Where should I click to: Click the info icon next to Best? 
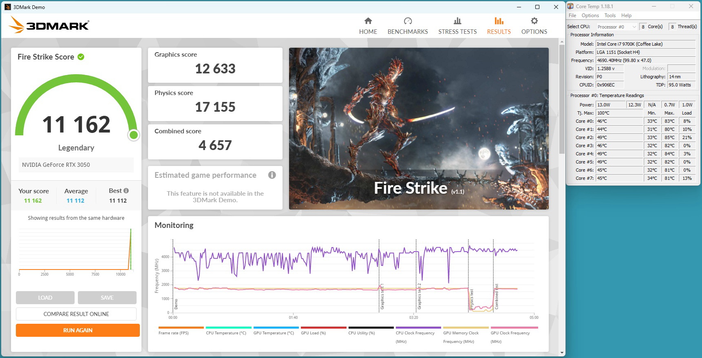(x=126, y=191)
